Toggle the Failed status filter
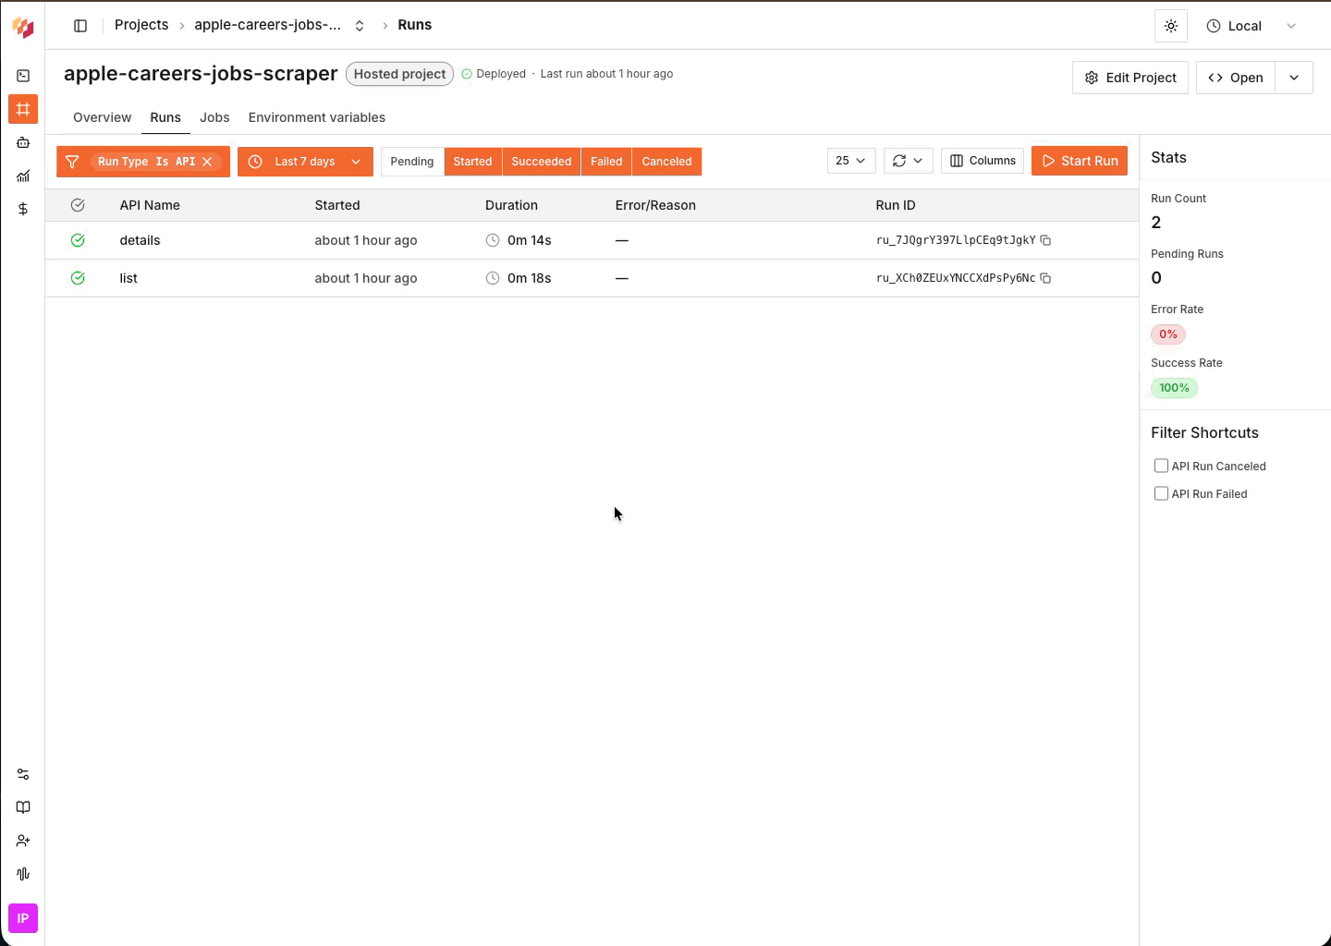Image resolution: width=1331 pixels, height=946 pixels. 606,162
